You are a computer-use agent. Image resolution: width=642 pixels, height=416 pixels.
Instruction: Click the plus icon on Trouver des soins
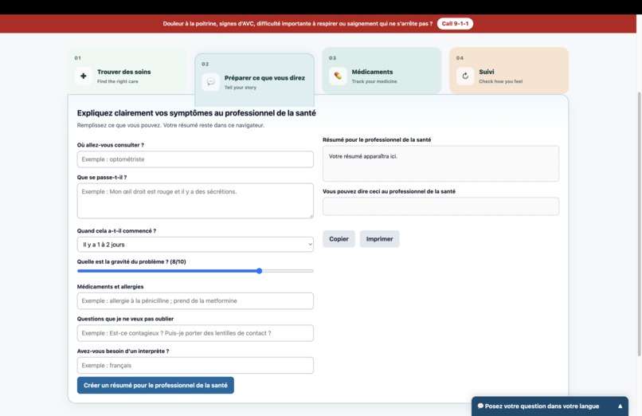coord(84,76)
